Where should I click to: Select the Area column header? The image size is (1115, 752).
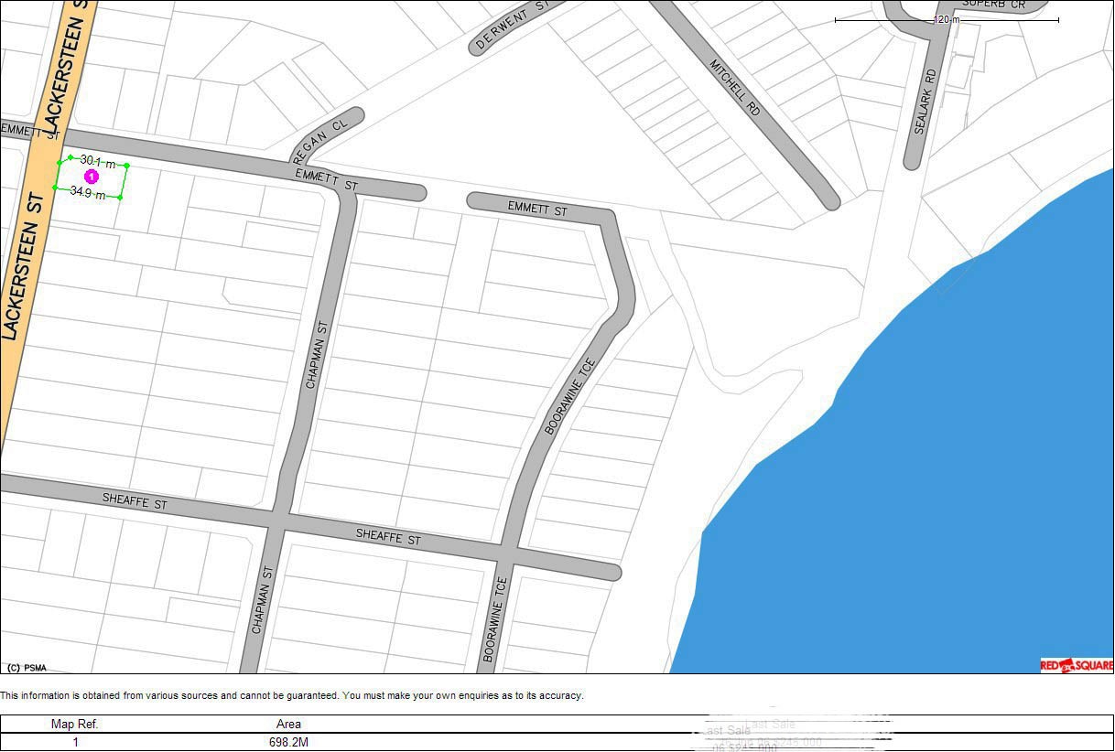289,724
